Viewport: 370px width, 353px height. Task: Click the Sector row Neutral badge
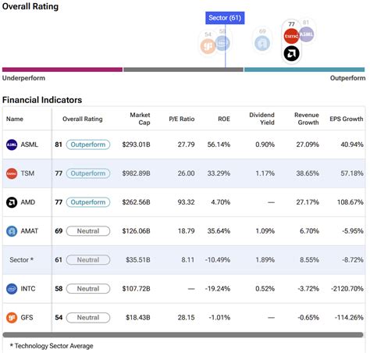pyautogui.click(x=88, y=260)
